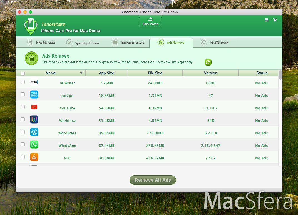Open the hamburger menu icon

click(x=267, y=20)
